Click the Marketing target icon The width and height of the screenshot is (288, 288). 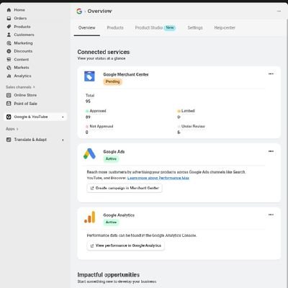9,43
